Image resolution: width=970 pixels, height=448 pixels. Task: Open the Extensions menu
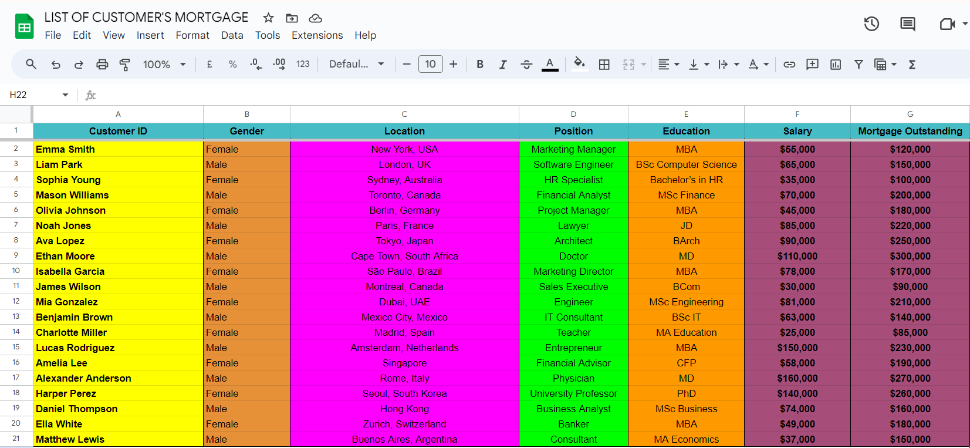click(317, 35)
